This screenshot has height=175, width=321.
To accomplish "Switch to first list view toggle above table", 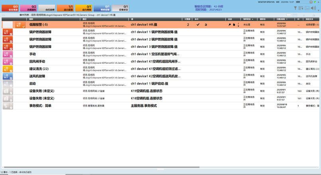I will tap(289, 15).
